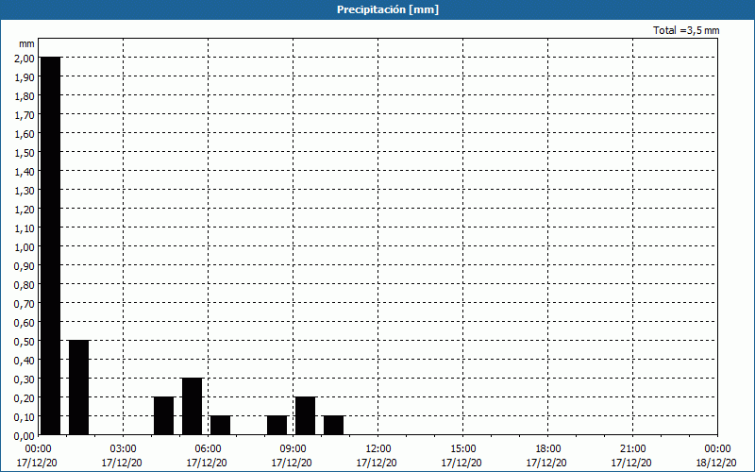The height and width of the screenshot is (472, 755).
Task: Click the 00:00 label above date 17/12/20
Action: pyautogui.click(x=38, y=449)
